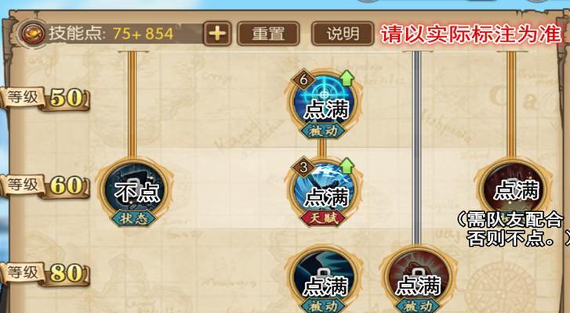Select the locked level 60 状态 skill icon

pos(134,189)
